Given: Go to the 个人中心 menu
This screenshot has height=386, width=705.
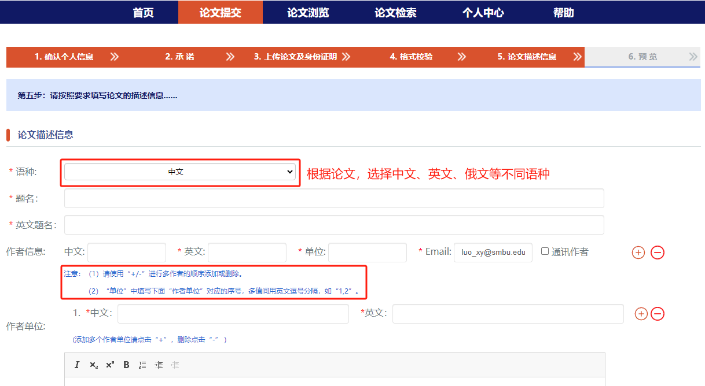Looking at the screenshot, I should pyautogui.click(x=483, y=12).
